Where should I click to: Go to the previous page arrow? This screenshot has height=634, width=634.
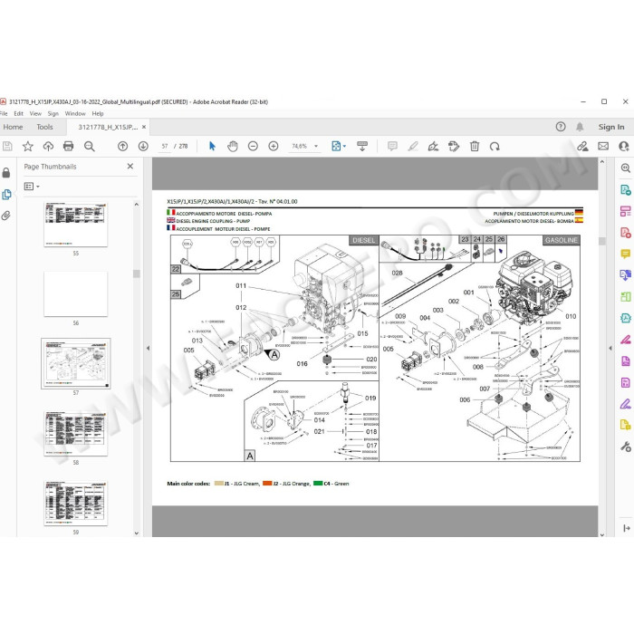122,146
